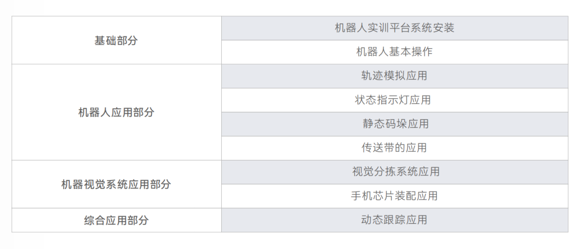The width and height of the screenshot is (584, 249).
Task: Click the 视觉分拣系统应用 cell
Action: [394, 172]
